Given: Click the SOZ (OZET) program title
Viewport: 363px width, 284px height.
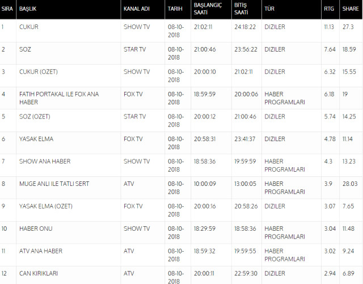Looking at the screenshot, I should (x=35, y=117).
